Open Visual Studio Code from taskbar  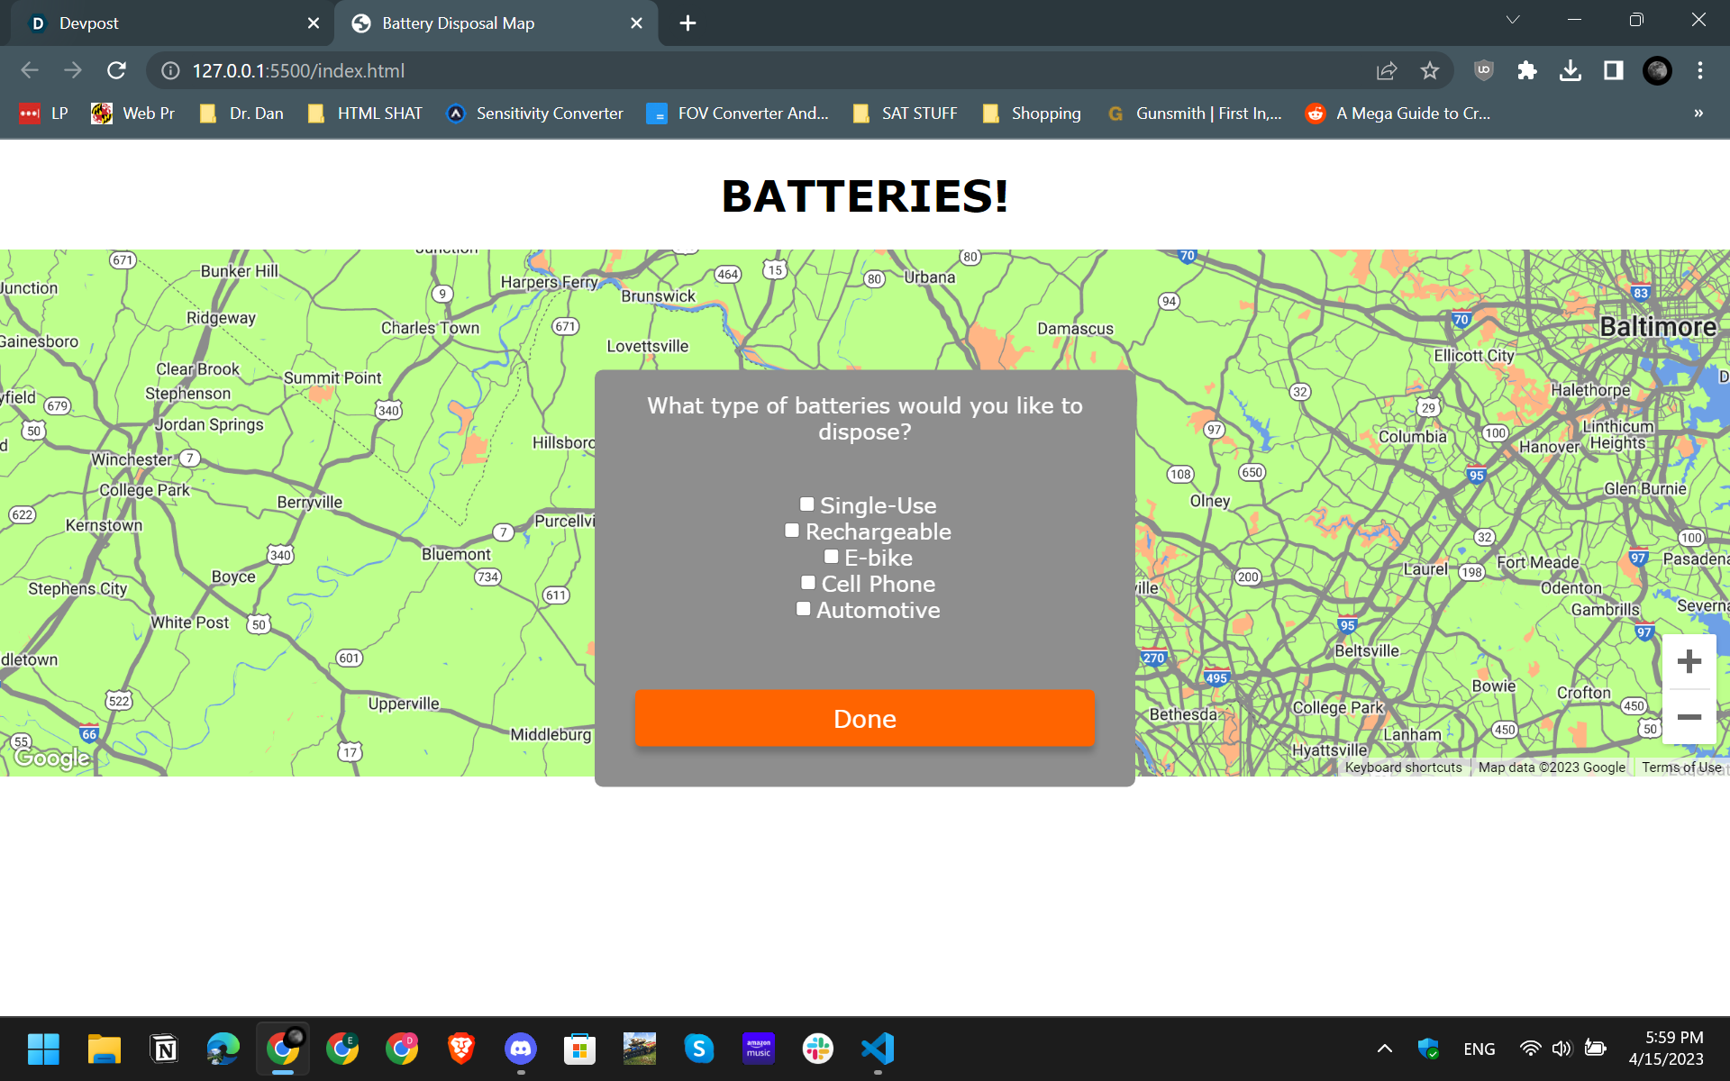click(x=877, y=1049)
